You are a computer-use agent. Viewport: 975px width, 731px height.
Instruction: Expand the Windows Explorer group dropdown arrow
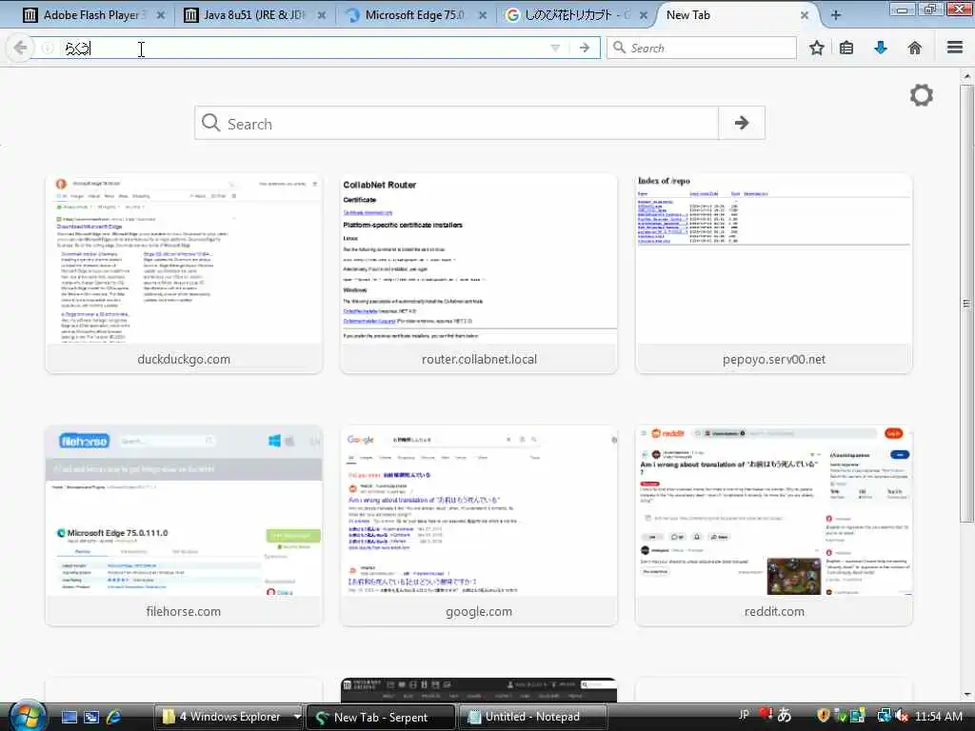(x=297, y=717)
